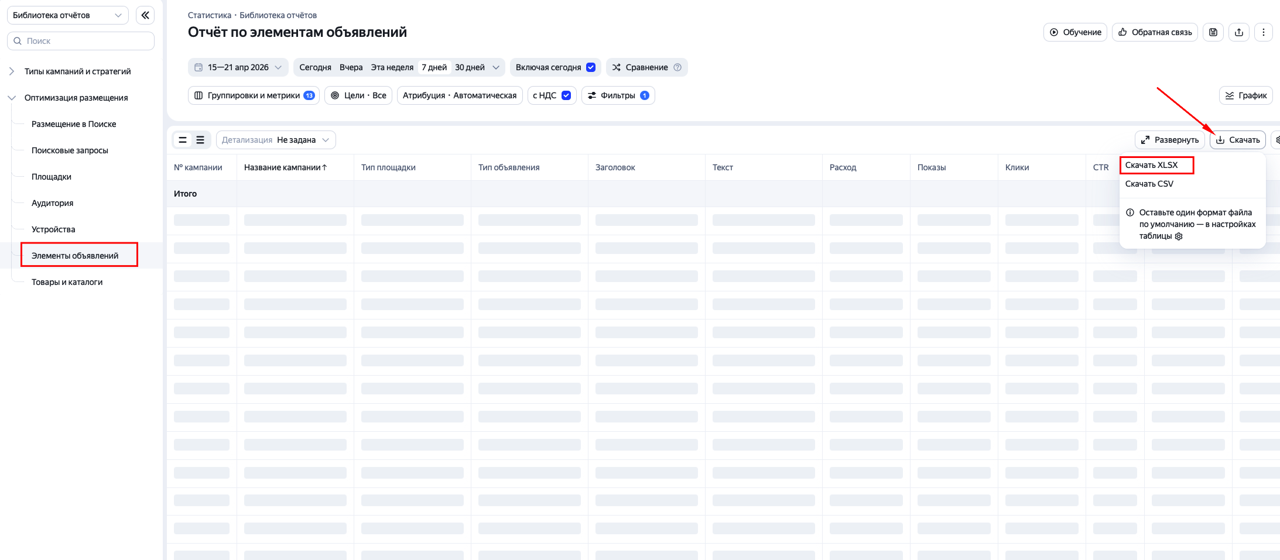Sort by Название кампании column header
The image size is (1280, 560).
285,167
